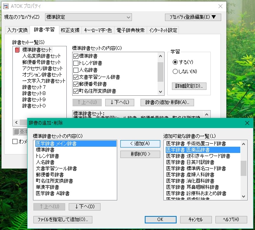Select 医学辞書 医薬品辞書 in addable list
Viewport: 255px width, 230px height.
pyautogui.click(x=203, y=150)
